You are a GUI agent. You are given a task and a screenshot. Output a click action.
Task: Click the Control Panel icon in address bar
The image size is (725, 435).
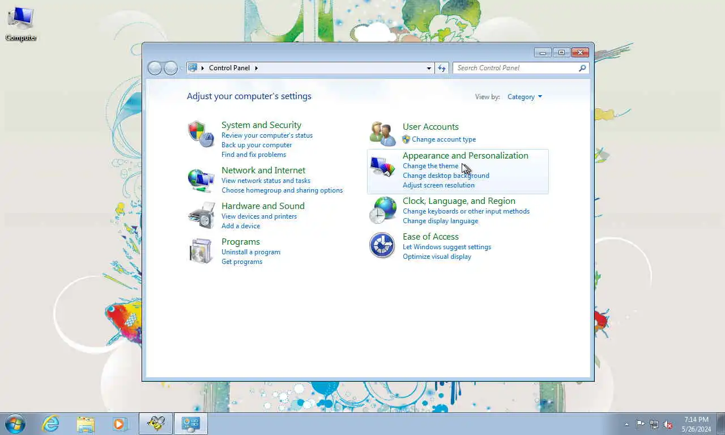pyautogui.click(x=193, y=68)
